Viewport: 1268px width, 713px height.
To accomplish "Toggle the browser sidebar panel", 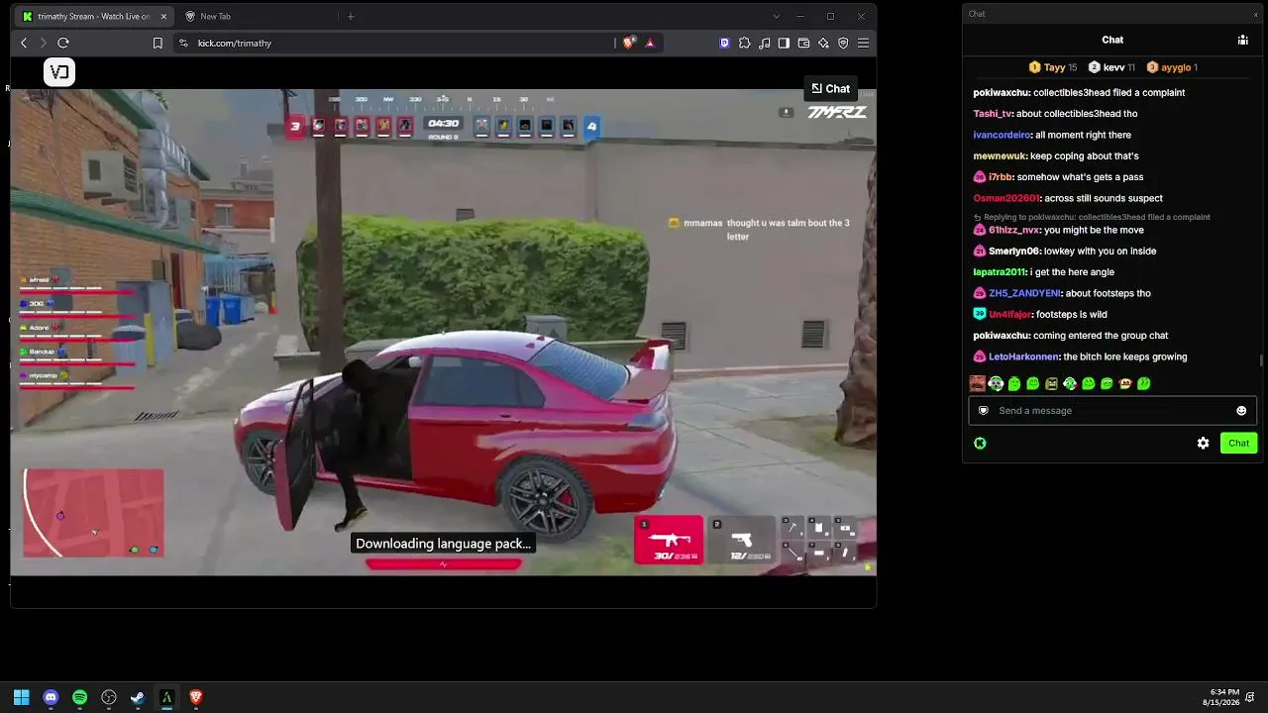I will click(x=784, y=43).
